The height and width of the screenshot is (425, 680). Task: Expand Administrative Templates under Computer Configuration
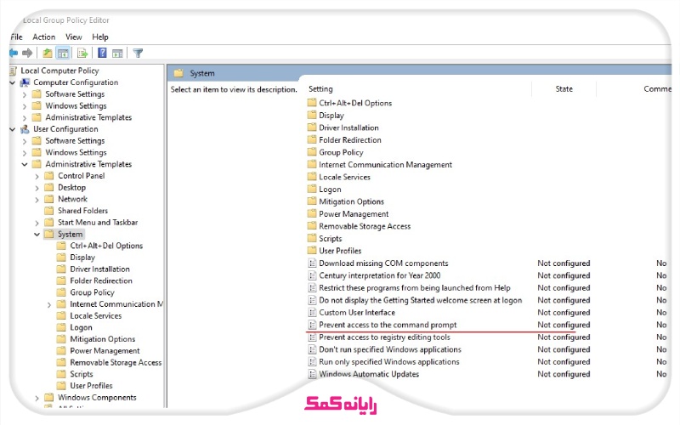tap(25, 117)
